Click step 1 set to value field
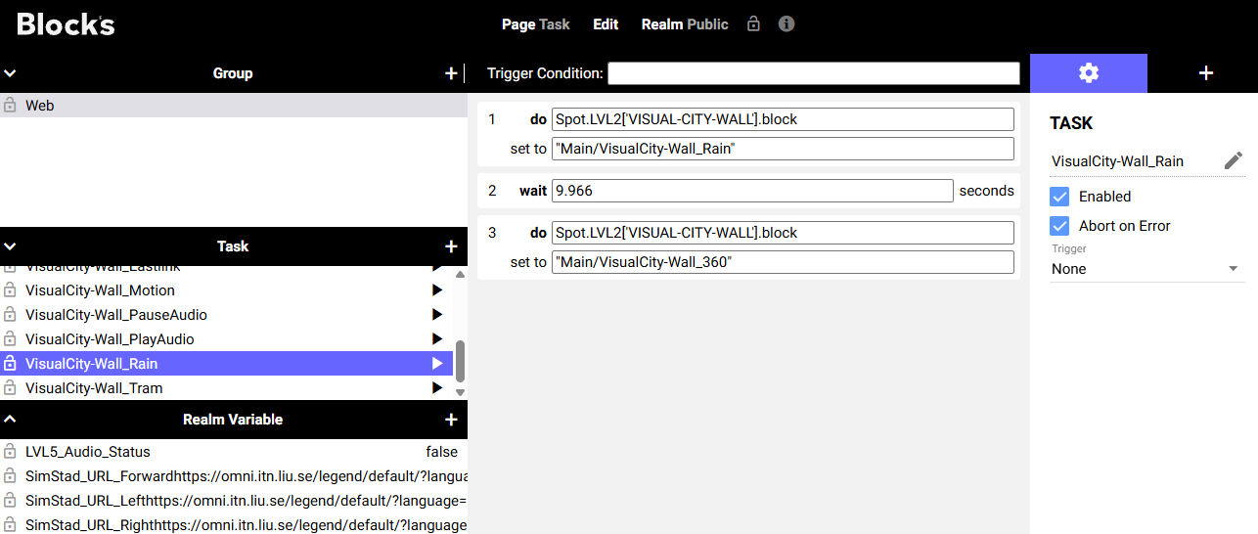The width and height of the screenshot is (1258, 534). [x=783, y=149]
